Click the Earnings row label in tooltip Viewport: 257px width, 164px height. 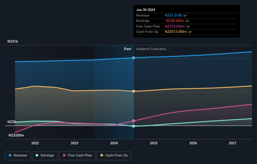143,21
